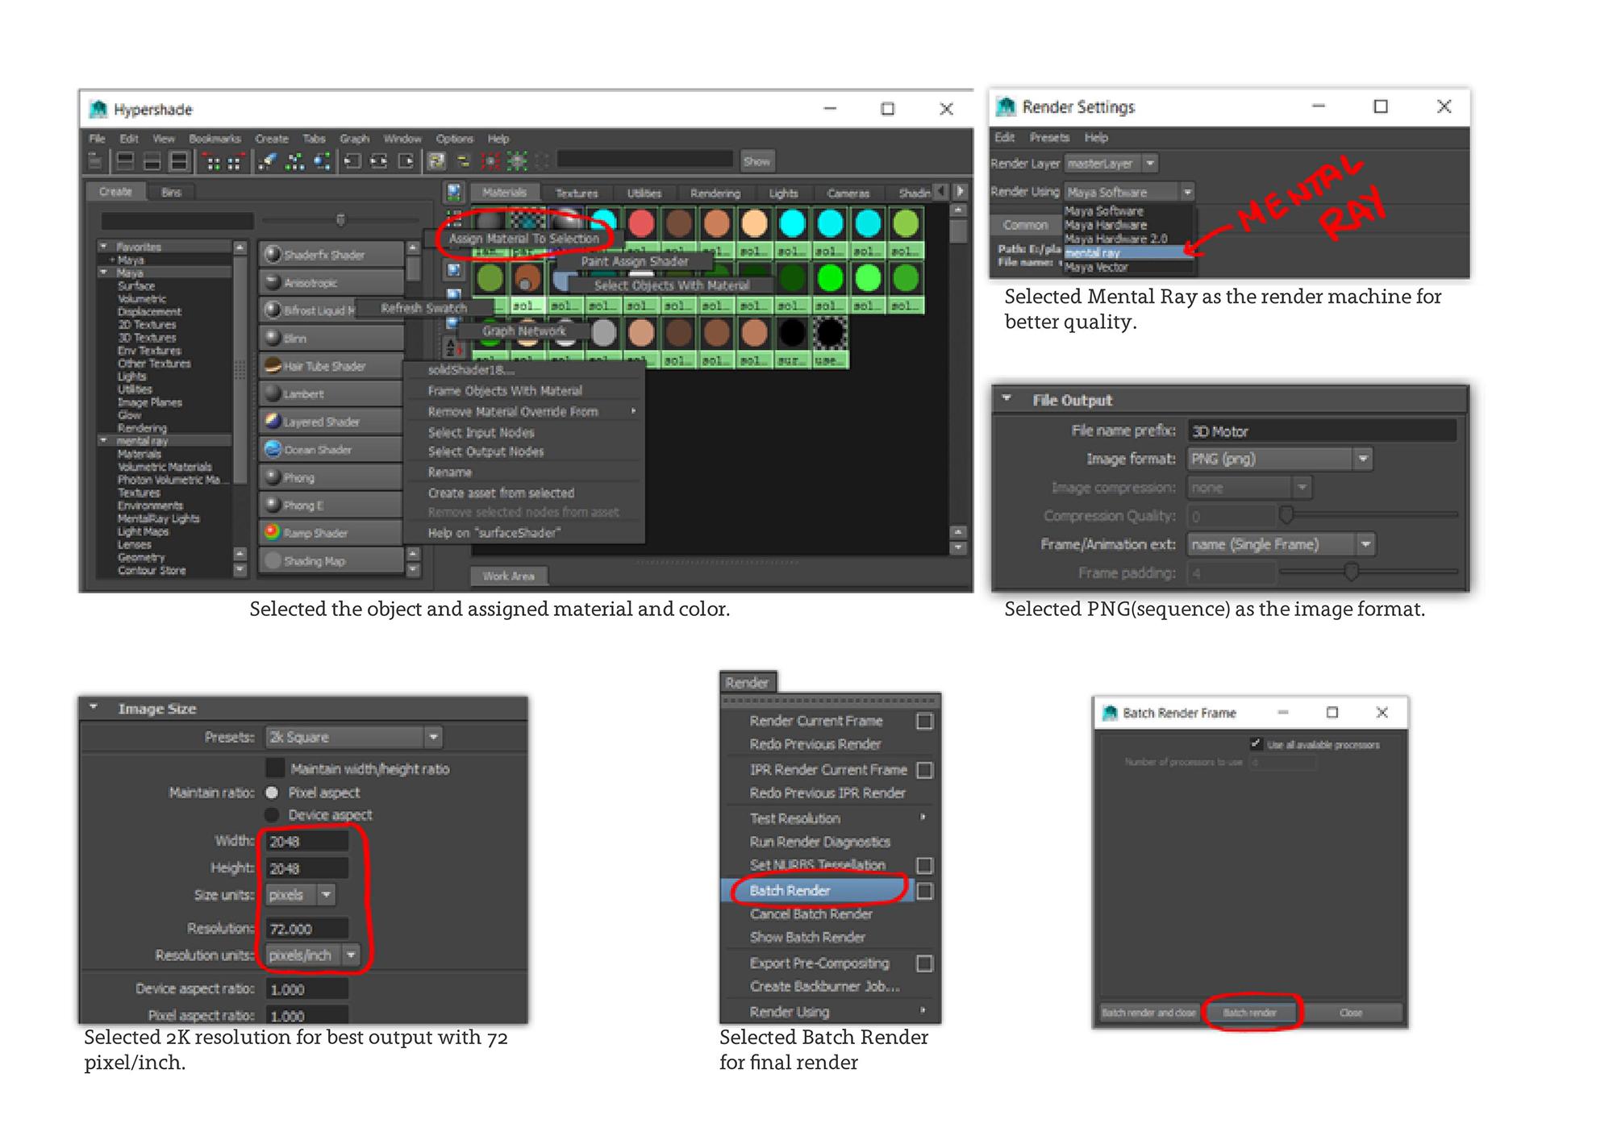
Task: Choose Assign Material To Selection
Action: pyautogui.click(x=524, y=239)
